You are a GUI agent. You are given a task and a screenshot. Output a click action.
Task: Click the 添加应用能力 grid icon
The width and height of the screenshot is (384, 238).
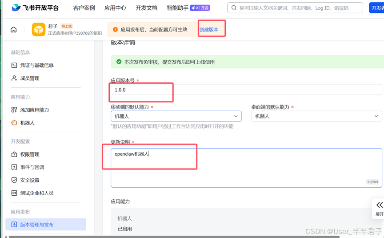click(x=14, y=110)
